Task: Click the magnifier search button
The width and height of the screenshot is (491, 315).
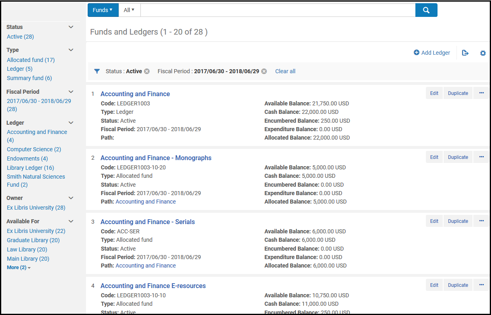Action: pyautogui.click(x=426, y=10)
